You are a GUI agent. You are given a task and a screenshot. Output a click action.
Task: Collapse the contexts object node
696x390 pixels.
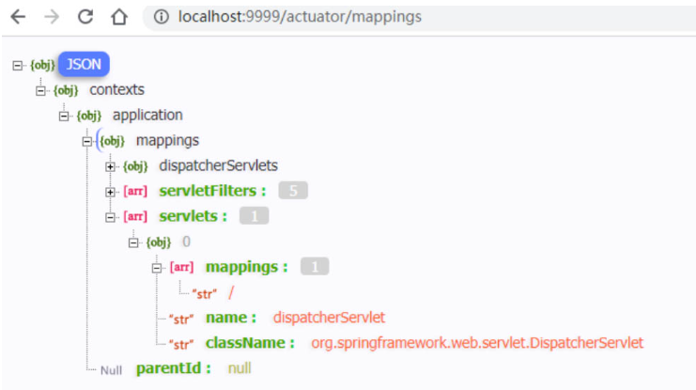pos(40,90)
